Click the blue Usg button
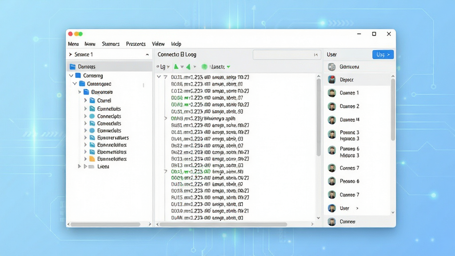 (383, 55)
